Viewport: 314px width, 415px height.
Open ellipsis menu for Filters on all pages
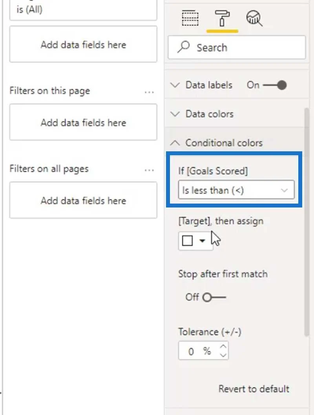(x=149, y=170)
